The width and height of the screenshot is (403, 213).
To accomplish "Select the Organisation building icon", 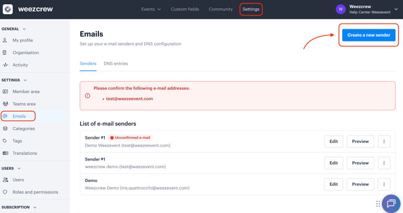I will click(x=5, y=53).
